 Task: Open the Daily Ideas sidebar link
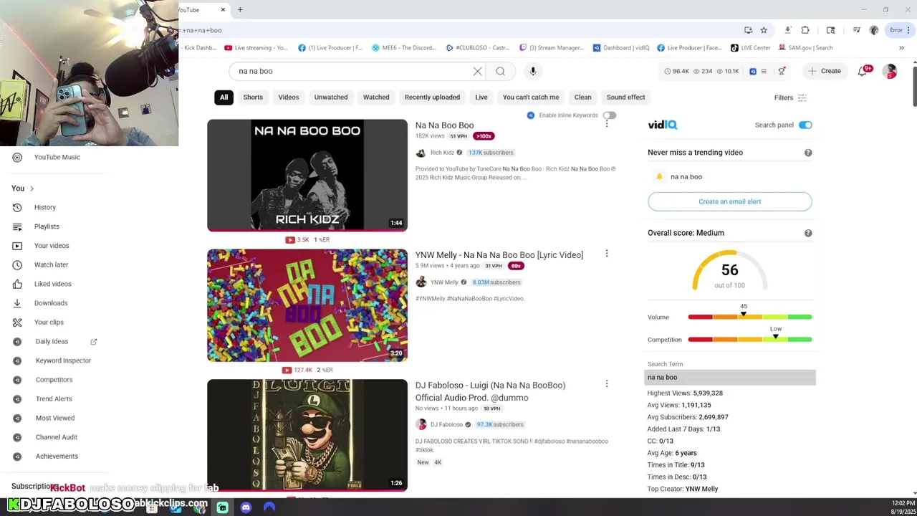point(52,341)
